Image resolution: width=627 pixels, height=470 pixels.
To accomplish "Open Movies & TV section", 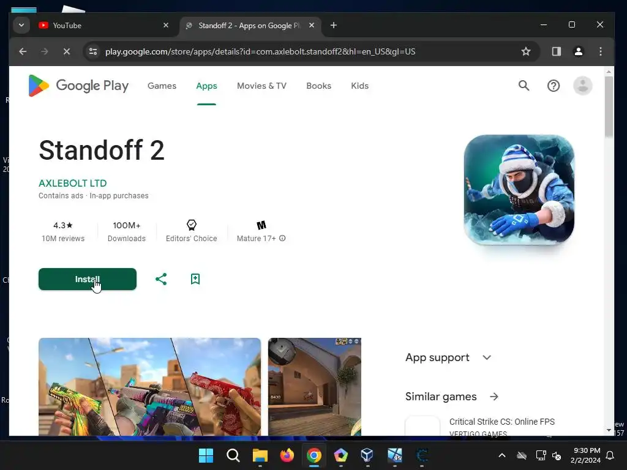I will point(261,86).
